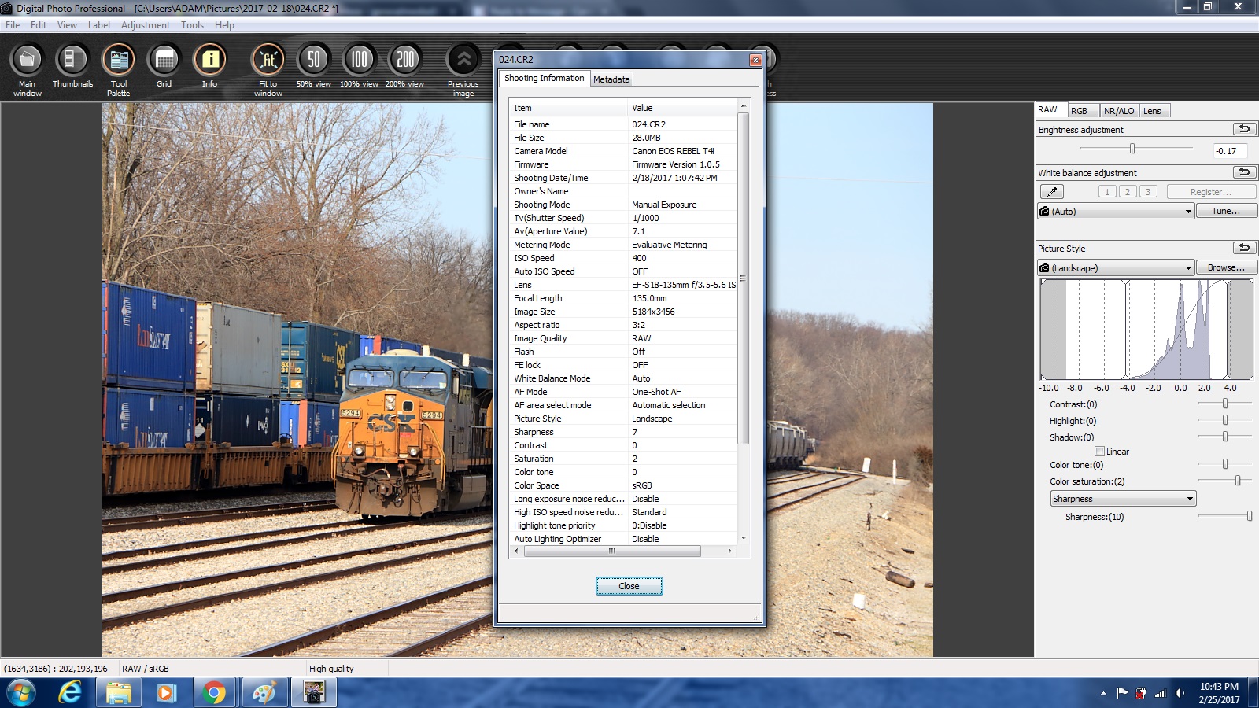Open the Sharpness mode dropdown

(x=1123, y=499)
